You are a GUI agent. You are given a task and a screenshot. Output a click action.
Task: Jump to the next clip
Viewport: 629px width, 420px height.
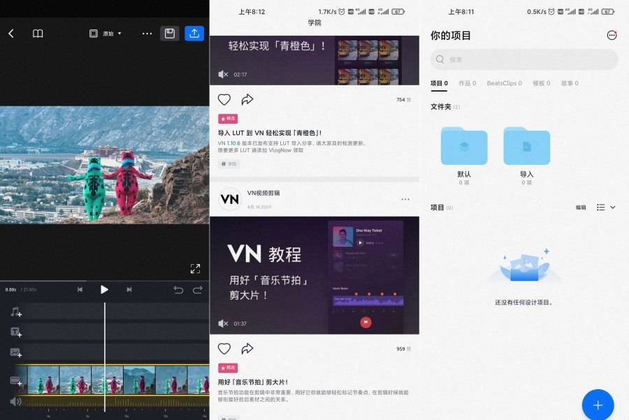(129, 289)
